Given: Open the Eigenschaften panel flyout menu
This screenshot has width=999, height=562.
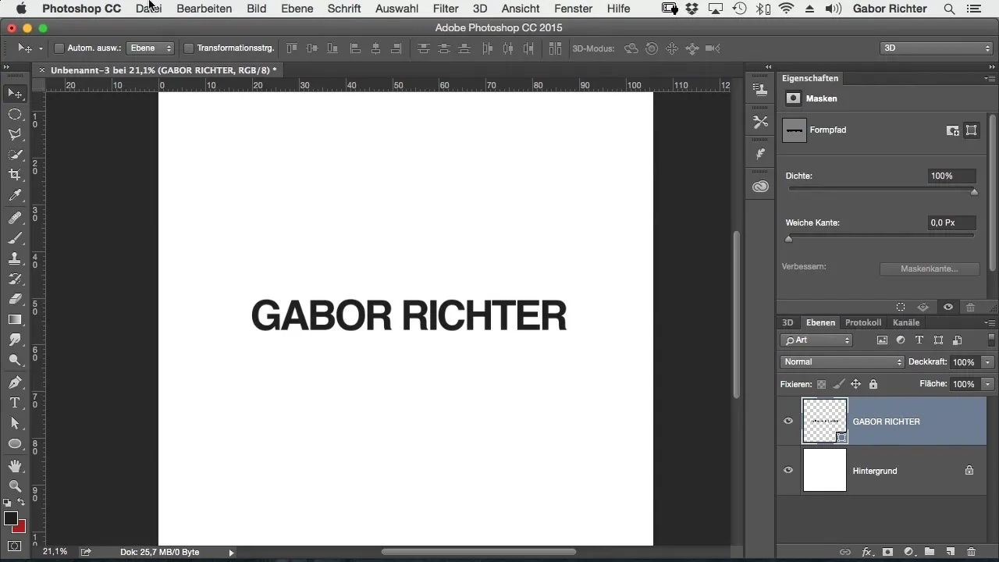Looking at the screenshot, I should tap(990, 79).
